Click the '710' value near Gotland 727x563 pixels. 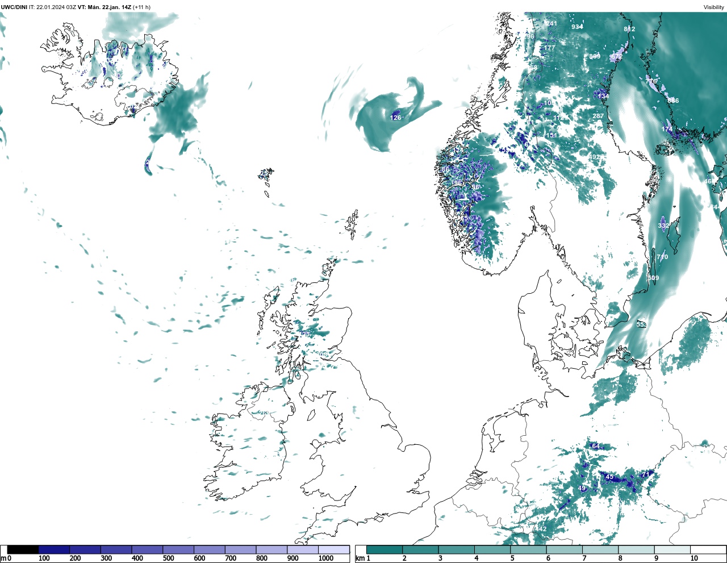click(x=662, y=257)
